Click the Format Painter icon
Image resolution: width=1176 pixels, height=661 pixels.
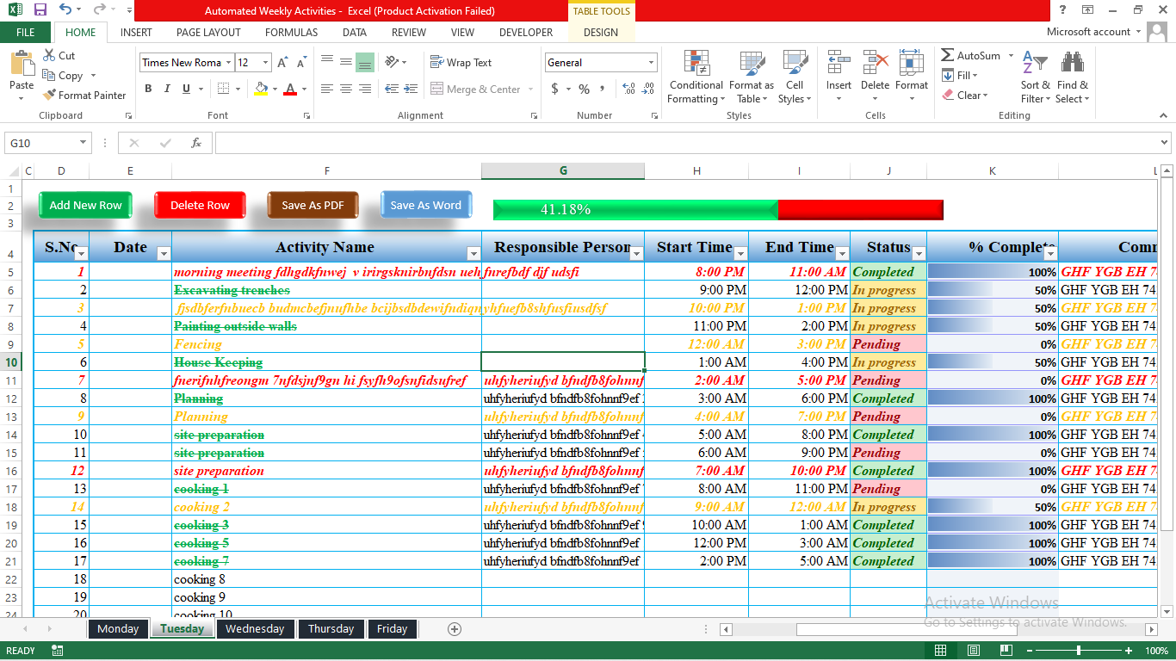(50, 96)
